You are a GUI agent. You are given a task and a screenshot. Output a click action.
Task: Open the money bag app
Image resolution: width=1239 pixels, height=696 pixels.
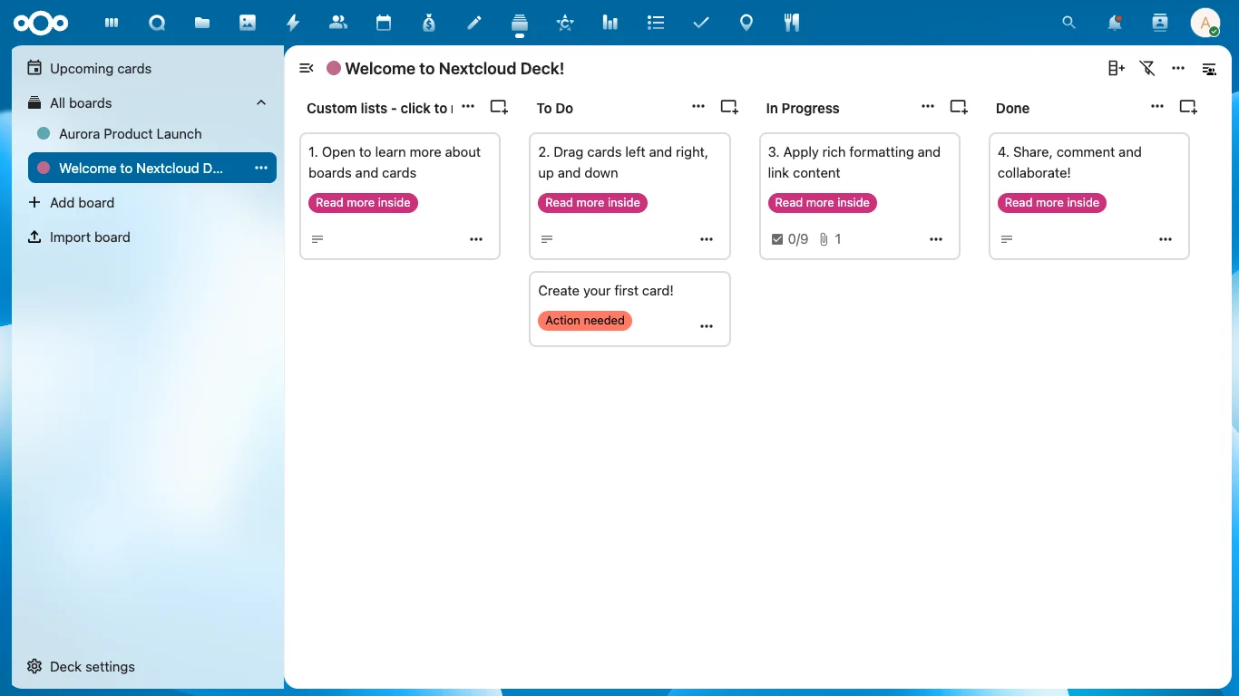429,23
